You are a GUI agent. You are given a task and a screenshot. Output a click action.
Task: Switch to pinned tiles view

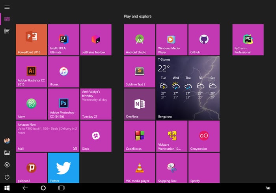pos(7,19)
